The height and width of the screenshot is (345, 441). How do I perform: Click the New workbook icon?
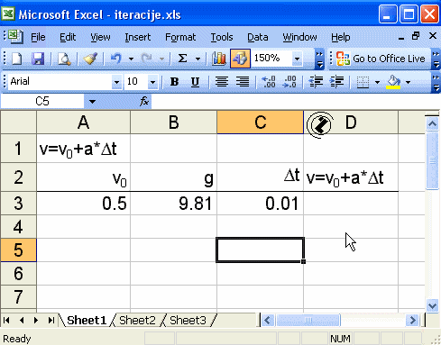pyautogui.click(x=17, y=59)
